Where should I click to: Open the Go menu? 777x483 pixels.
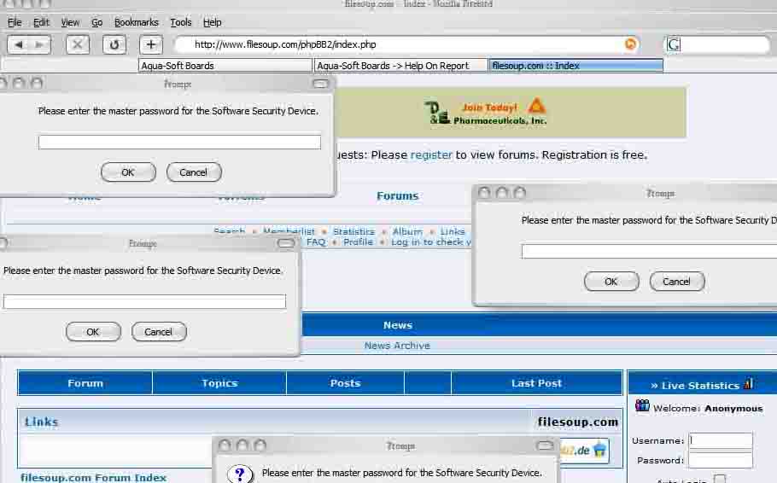pyautogui.click(x=96, y=22)
